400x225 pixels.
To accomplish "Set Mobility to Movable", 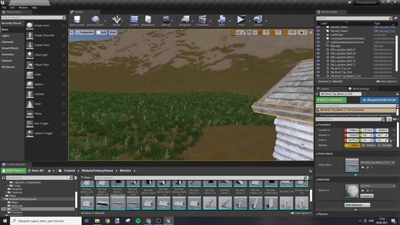I will point(385,146).
